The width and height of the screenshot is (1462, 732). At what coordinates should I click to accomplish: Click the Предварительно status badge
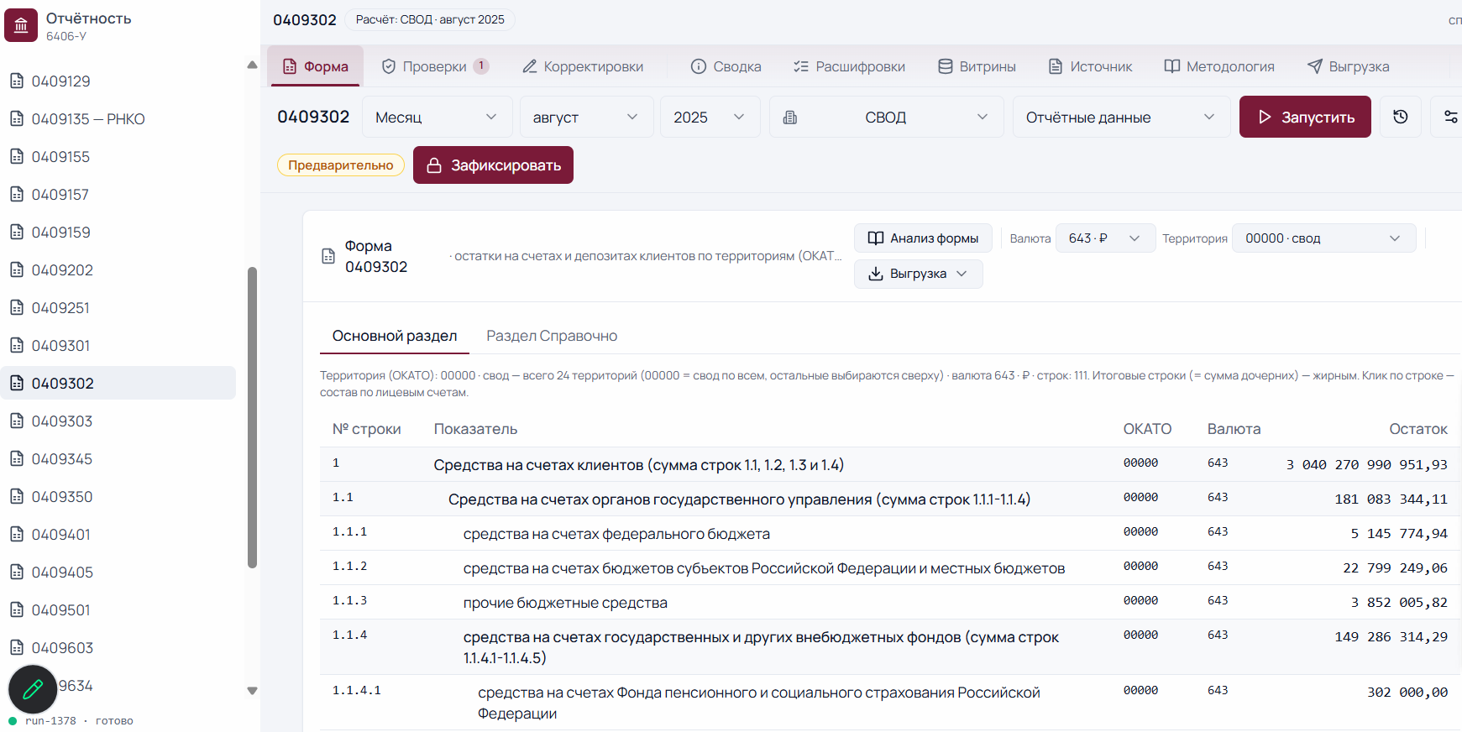341,165
